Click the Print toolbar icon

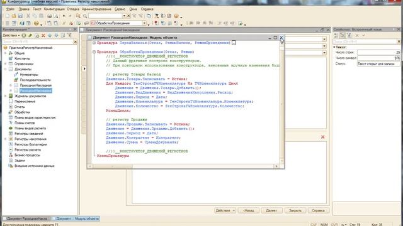pyautogui.click(x=49, y=16)
